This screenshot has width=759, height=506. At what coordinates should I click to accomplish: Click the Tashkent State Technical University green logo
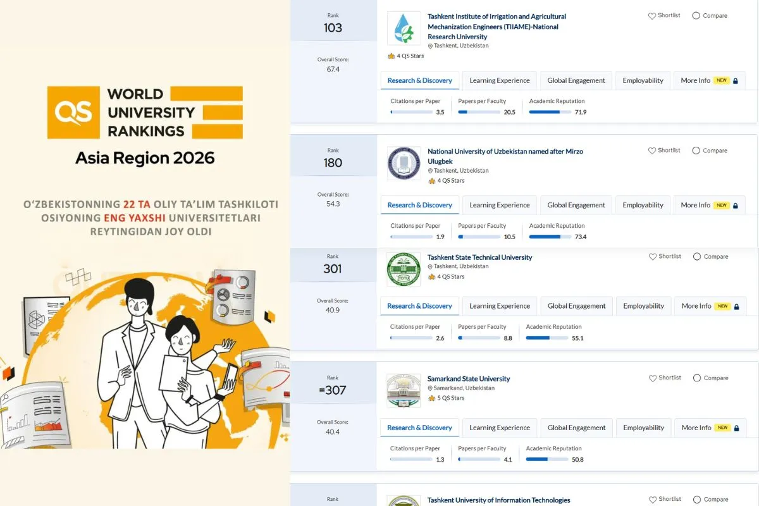tap(404, 269)
